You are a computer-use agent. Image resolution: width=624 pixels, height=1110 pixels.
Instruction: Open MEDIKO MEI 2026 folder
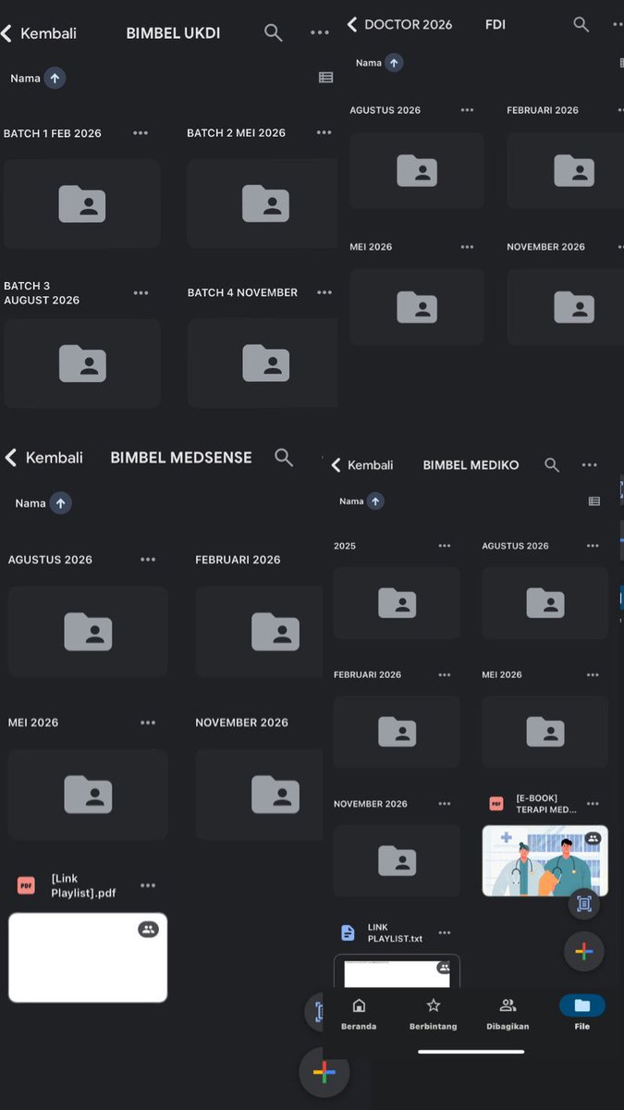pyautogui.click(x=545, y=732)
